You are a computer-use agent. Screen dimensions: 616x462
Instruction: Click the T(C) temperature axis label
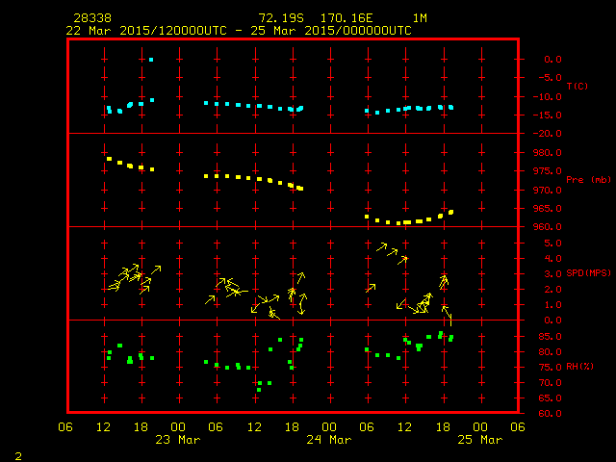pos(577,86)
